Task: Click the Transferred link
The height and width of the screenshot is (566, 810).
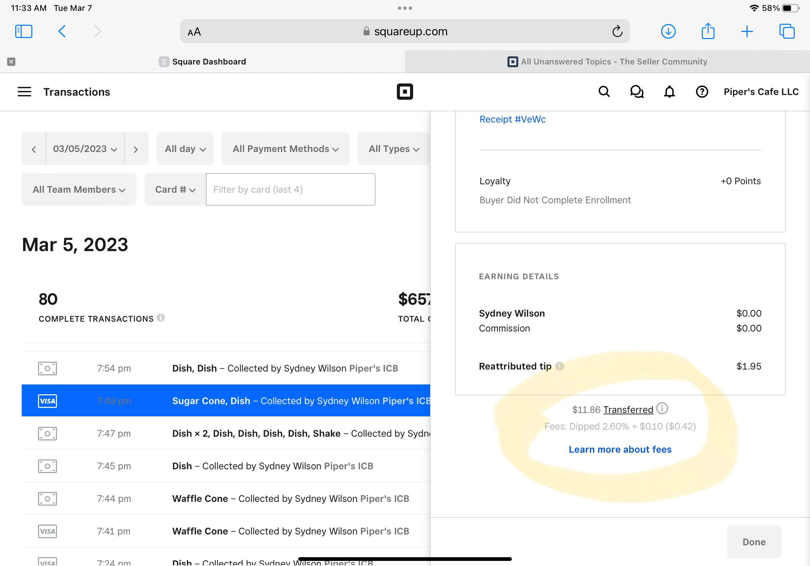Action: click(628, 410)
